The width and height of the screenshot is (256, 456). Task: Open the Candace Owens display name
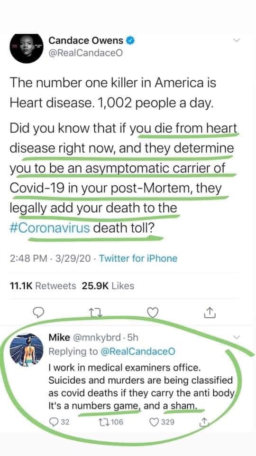coord(86,40)
